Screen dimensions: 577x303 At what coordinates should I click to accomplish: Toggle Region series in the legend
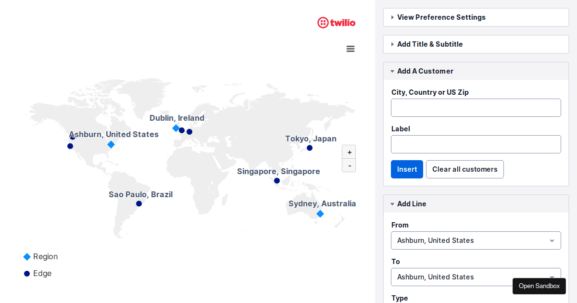[41, 257]
